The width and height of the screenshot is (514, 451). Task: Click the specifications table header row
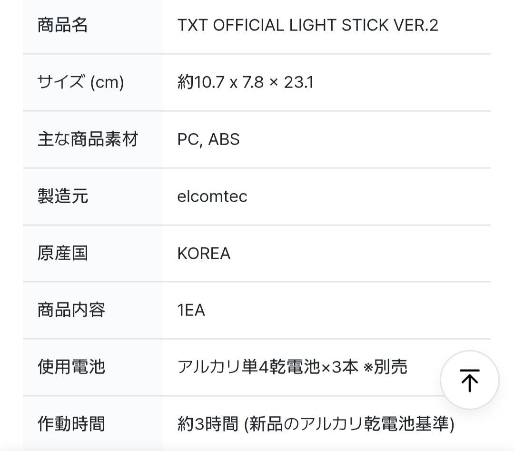click(x=257, y=25)
